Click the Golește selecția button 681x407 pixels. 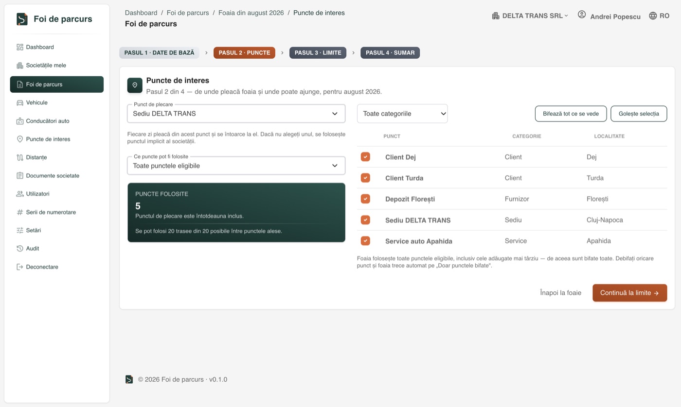pyautogui.click(x=639, y=114)
